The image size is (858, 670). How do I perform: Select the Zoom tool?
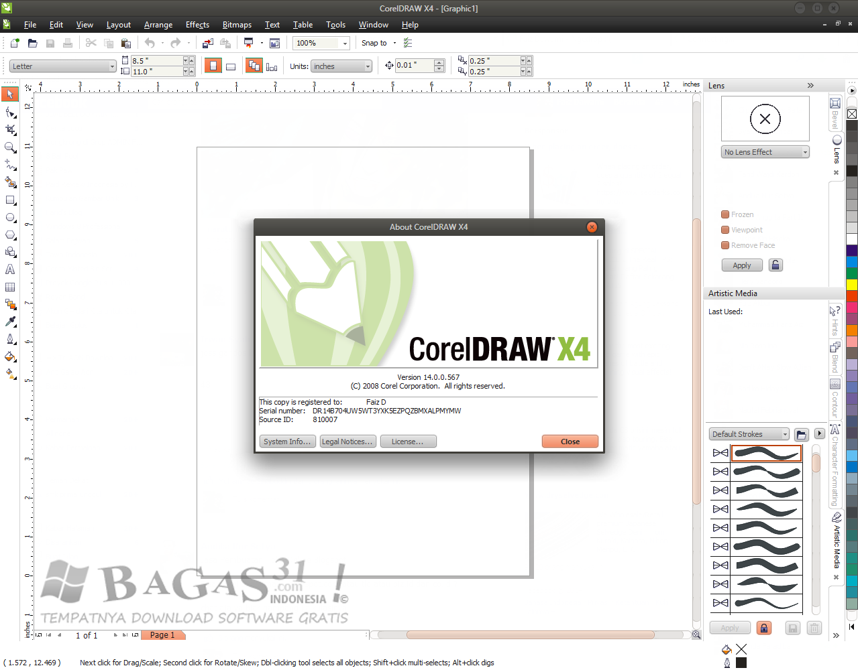(10, 147)
